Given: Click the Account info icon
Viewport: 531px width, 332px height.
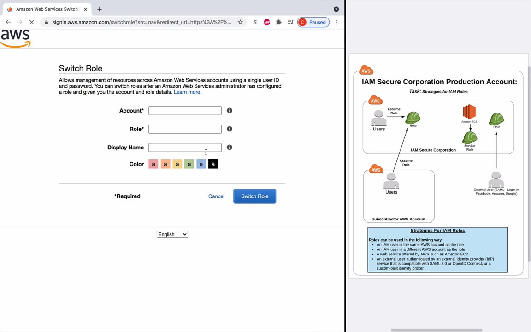Looking at the screenshot, I should (230, 111).
